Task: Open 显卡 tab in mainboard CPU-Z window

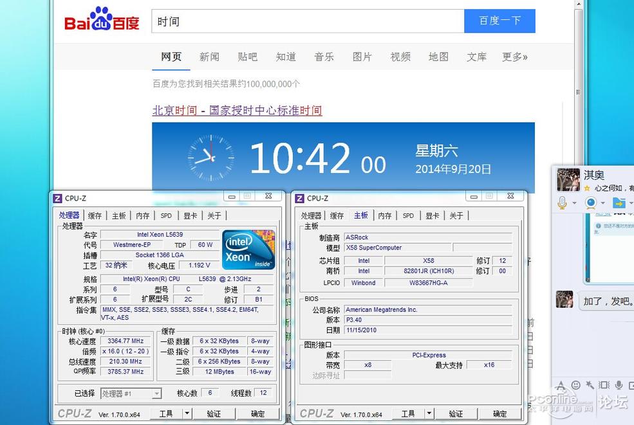Action: click(433, 216)
